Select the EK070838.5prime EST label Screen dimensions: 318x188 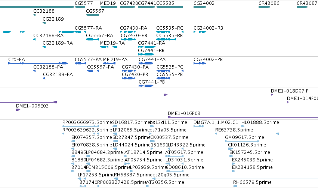(x=92, y=145)
